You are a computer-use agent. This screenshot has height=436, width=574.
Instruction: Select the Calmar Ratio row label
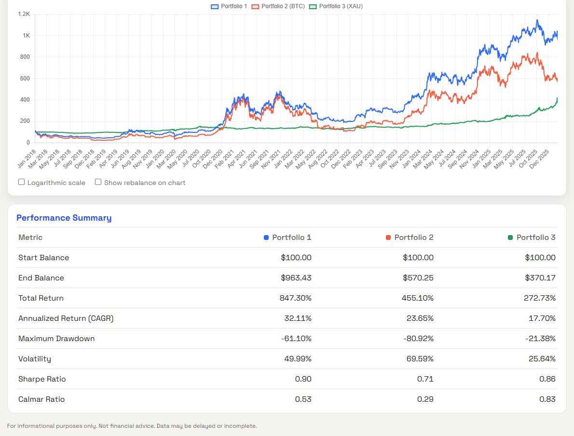tap(41, 399)
